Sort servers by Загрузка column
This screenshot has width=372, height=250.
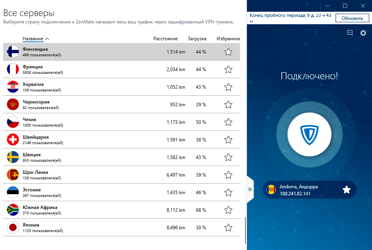[197, 39]
